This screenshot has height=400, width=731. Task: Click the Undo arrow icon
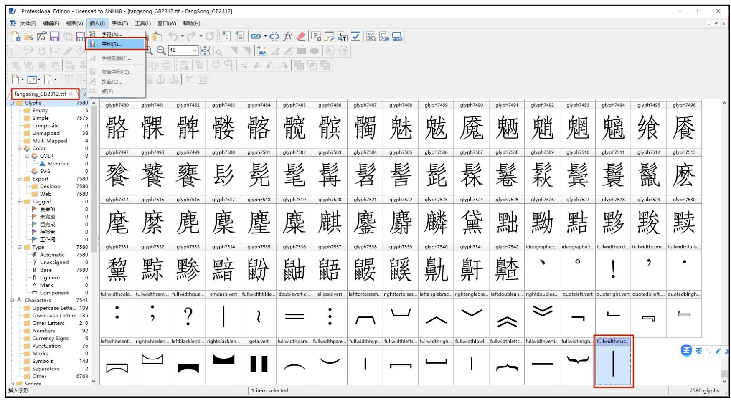point(173,37)
